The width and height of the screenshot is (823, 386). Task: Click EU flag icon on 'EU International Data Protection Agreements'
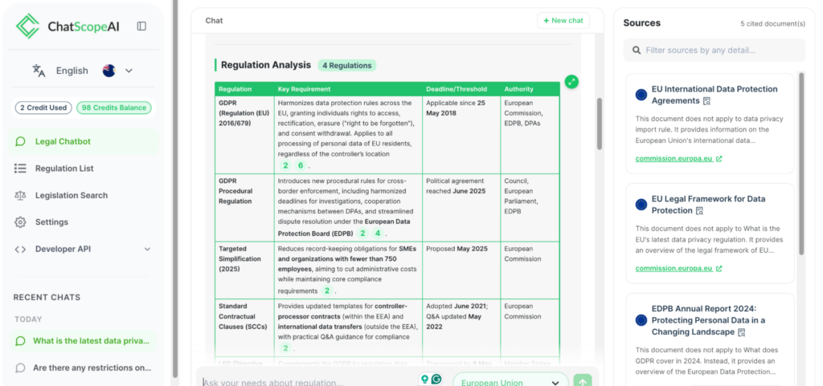pos(641,95)
